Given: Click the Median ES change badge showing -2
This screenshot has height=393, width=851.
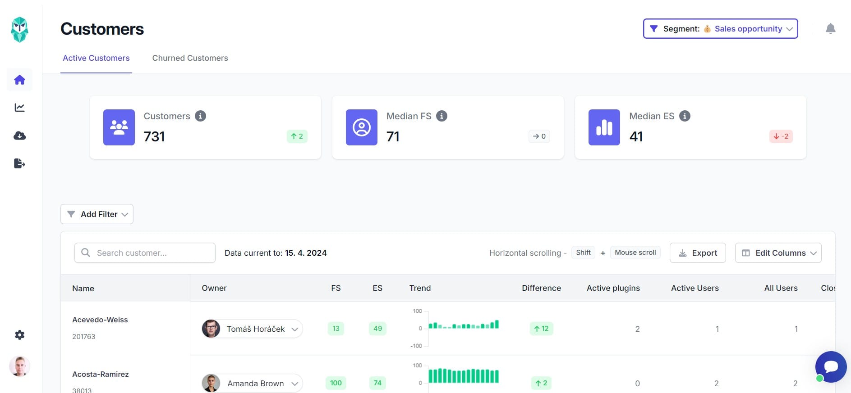Looking at the screenshot, I should coord(781,136).
